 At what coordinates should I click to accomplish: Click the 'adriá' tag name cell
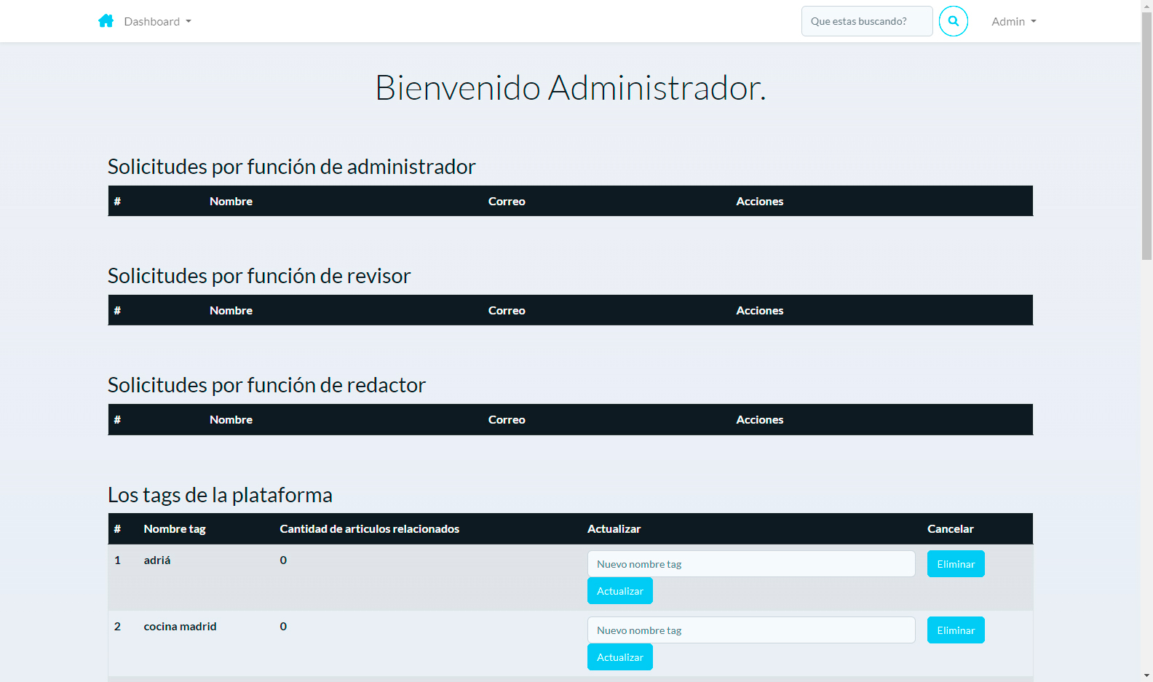coord(157,560)
